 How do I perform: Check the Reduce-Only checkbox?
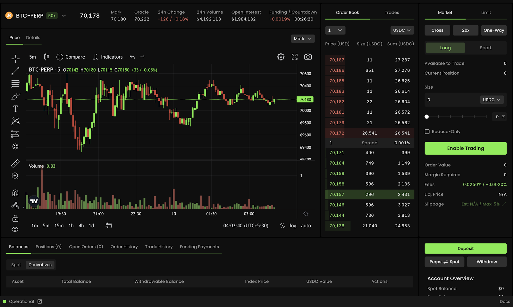coord(427,132)
